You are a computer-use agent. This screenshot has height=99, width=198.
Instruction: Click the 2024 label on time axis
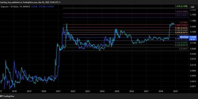click(102, 91)
